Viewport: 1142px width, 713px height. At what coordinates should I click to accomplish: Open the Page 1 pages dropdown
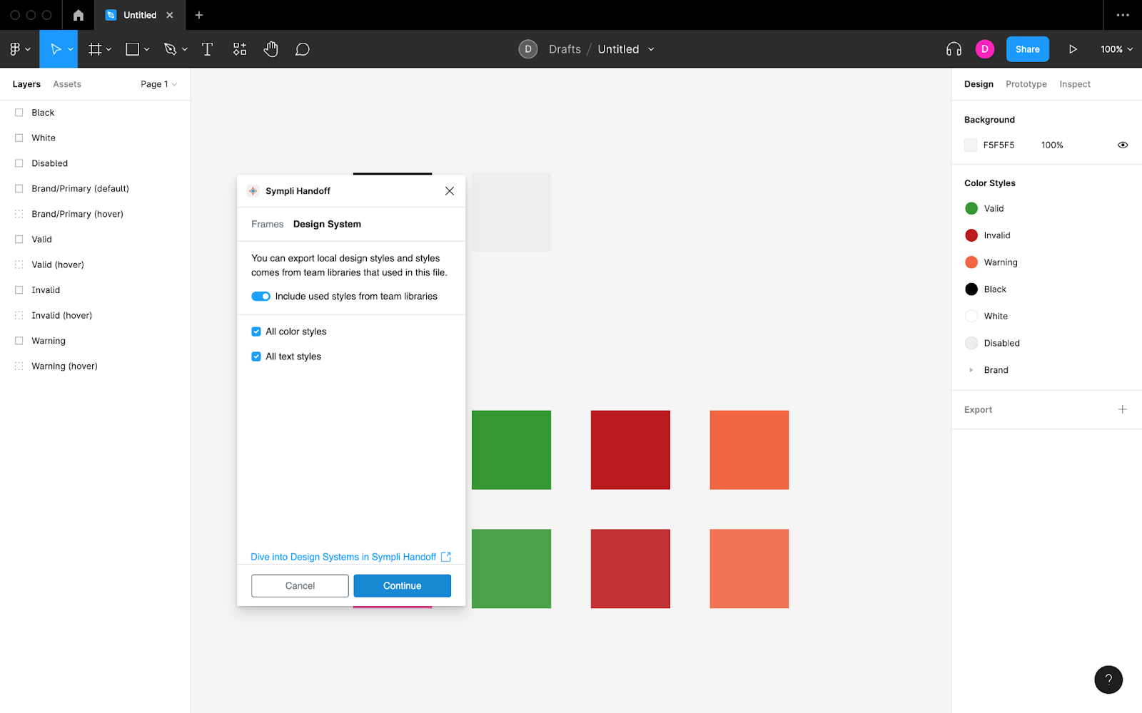click(158, 84)
